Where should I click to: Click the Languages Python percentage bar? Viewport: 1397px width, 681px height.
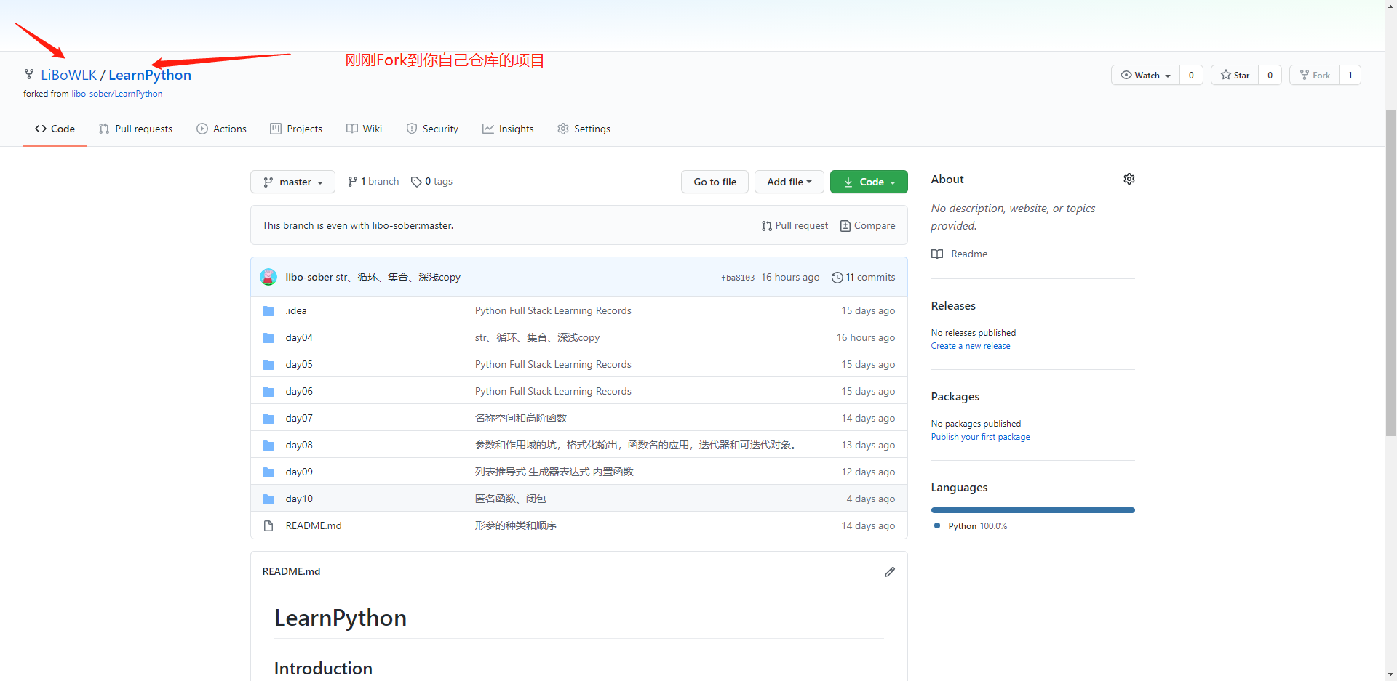pyautogui.click(x=1032, y=510)
